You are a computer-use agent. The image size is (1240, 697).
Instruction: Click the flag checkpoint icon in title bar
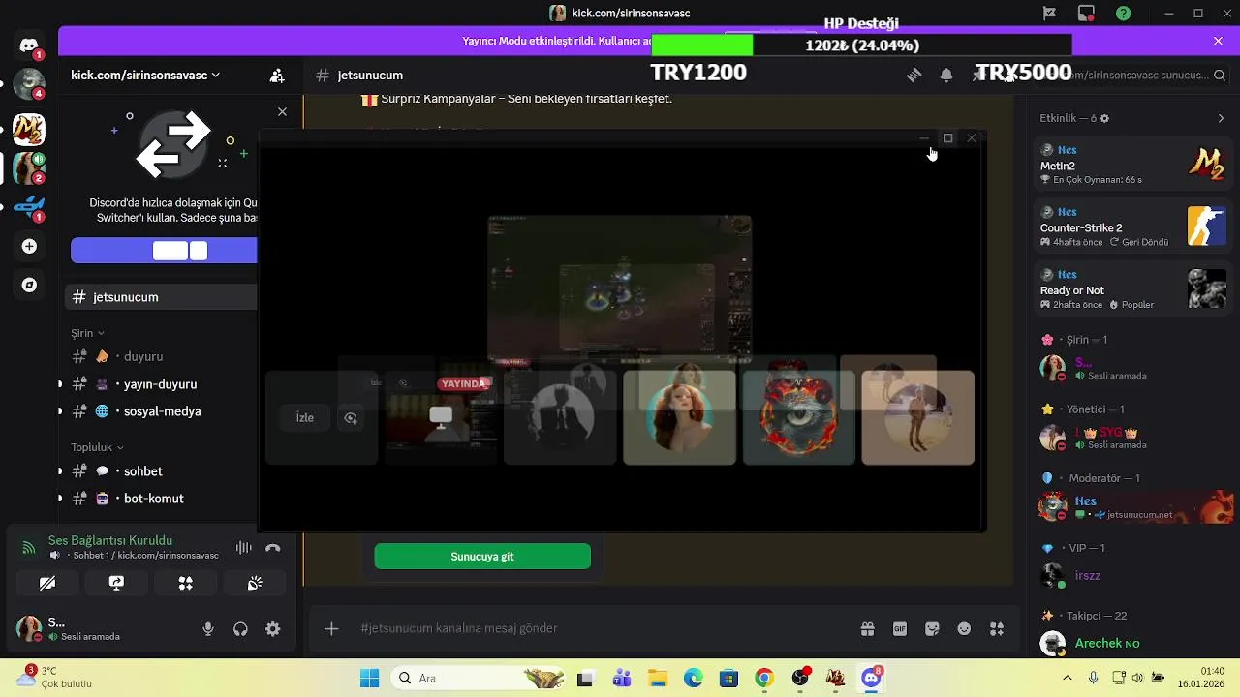[1050, 13]
